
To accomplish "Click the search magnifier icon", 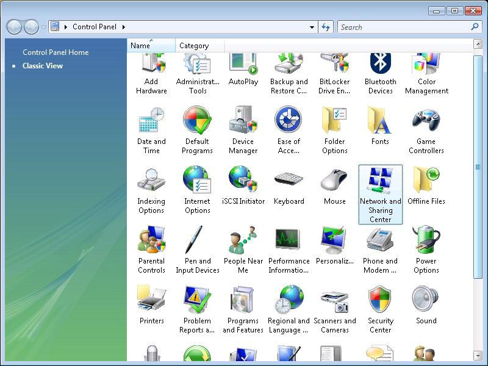I will coord(475,27).
